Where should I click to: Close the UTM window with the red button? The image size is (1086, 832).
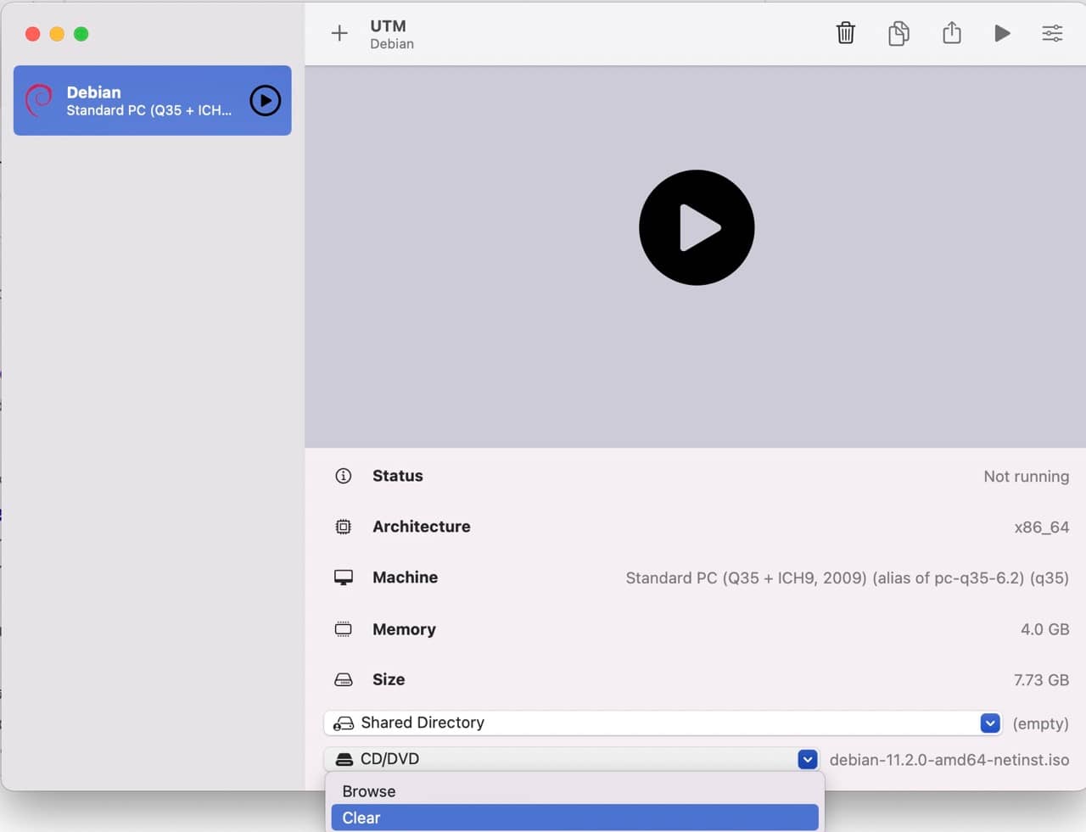point(33,34)
